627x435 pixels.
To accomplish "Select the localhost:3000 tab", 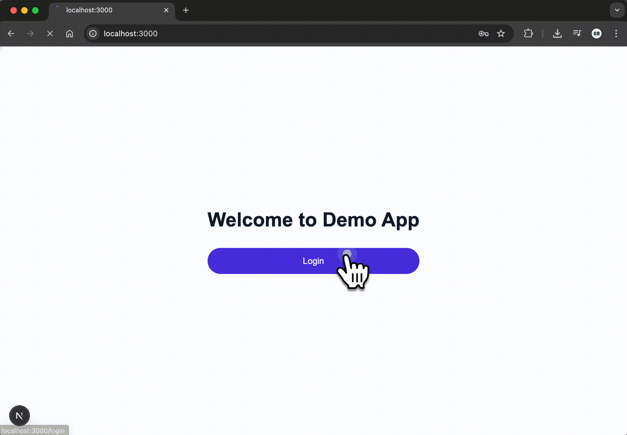I will [102, 10].
